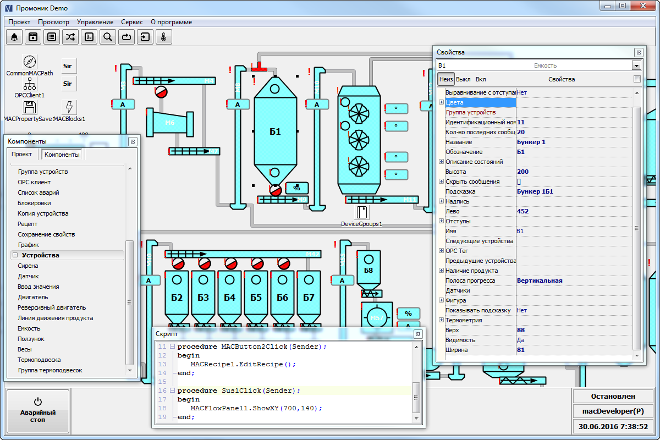Open the Управление menu

95,22
